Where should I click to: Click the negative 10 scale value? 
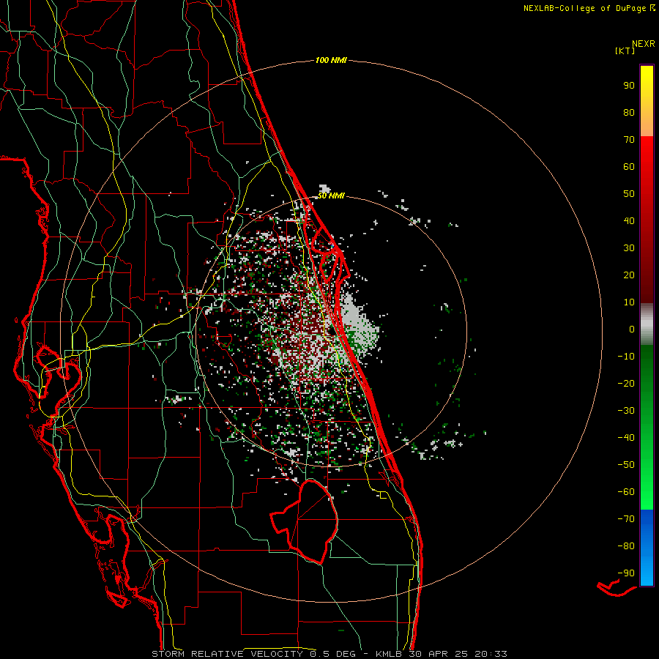[x=626, y=357]
